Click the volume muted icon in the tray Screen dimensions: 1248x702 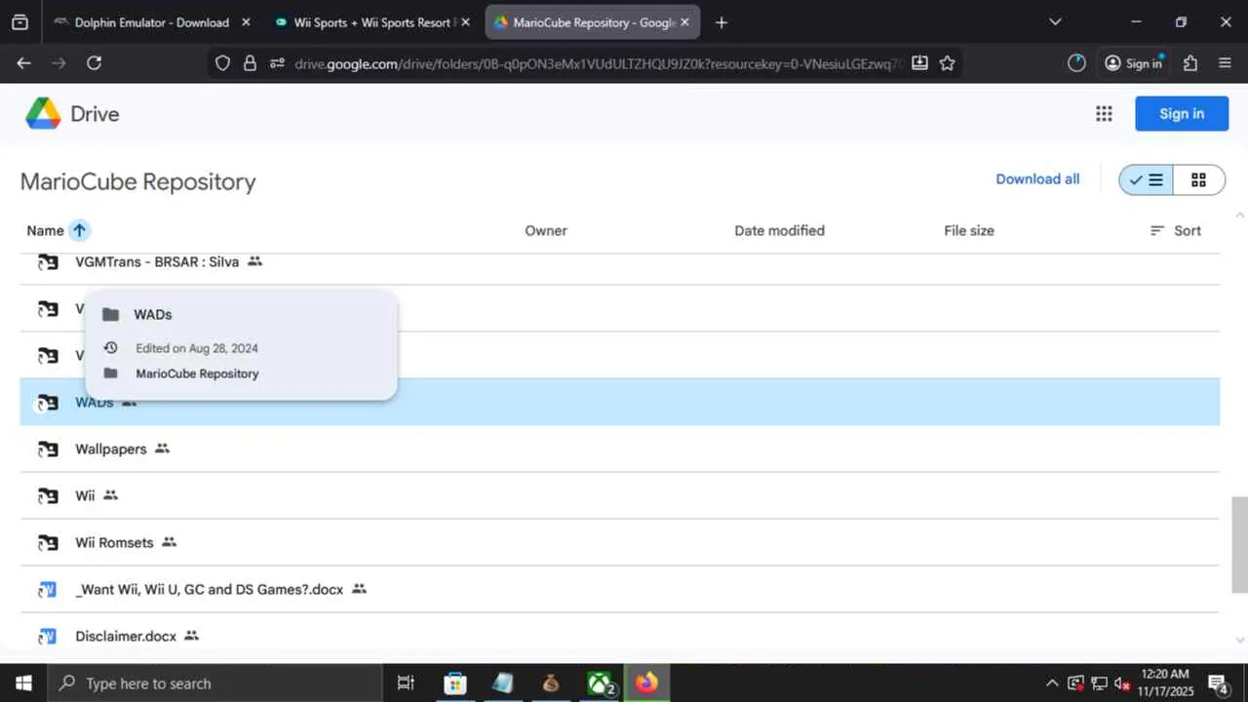(1122, 683)
